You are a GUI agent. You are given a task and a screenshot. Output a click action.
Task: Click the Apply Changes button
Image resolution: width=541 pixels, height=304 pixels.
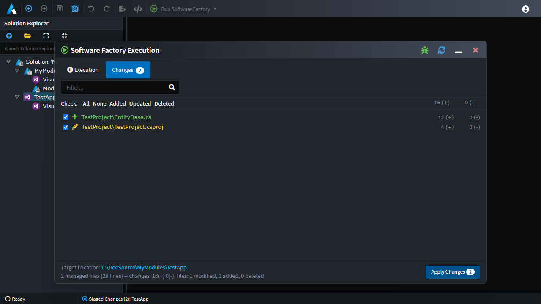pyautogui.click(x=453, y=272)
